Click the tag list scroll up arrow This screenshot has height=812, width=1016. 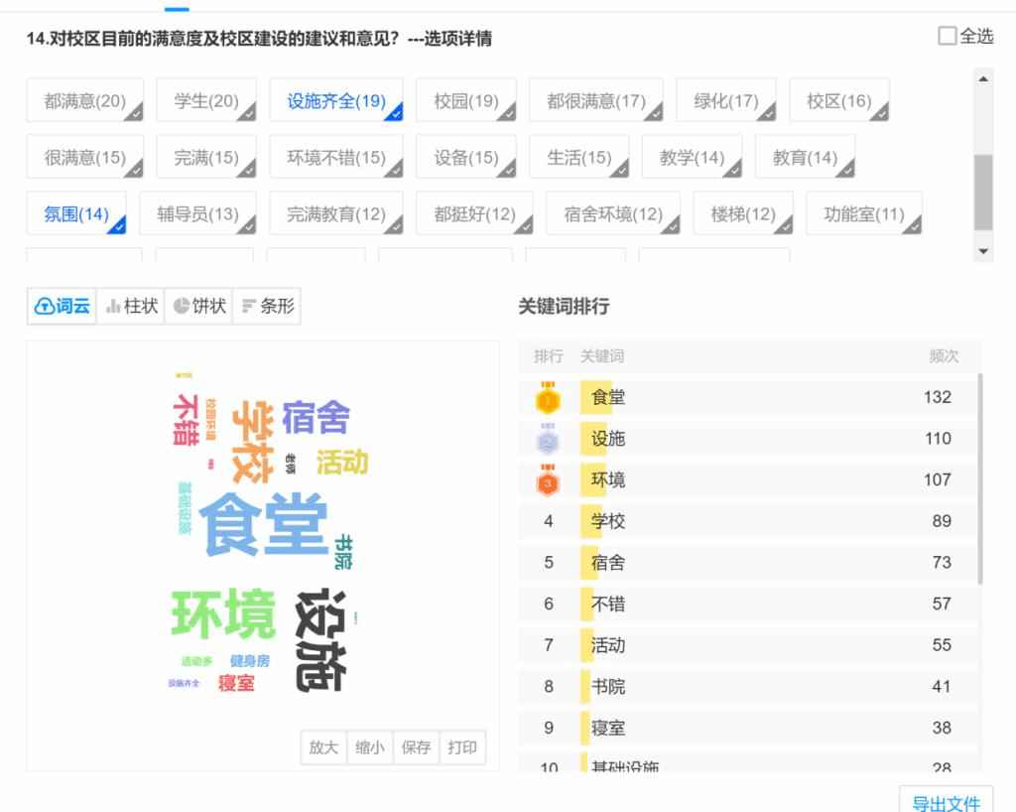[x=983, y=79]
